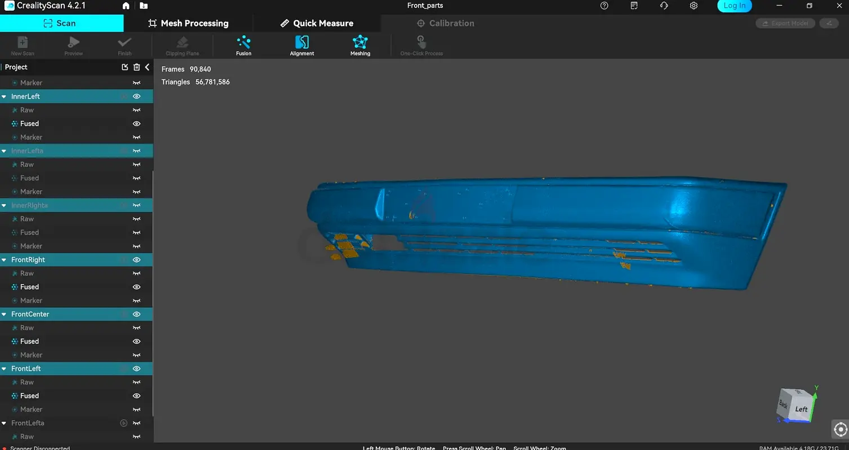Select the Fused item under InnerRighta

76,232
